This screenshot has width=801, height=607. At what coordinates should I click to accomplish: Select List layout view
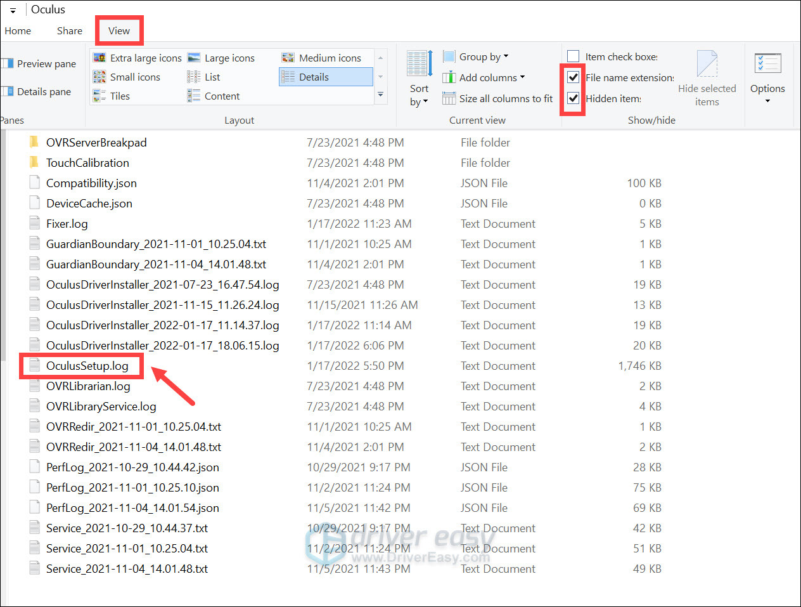tap(203, 77)
